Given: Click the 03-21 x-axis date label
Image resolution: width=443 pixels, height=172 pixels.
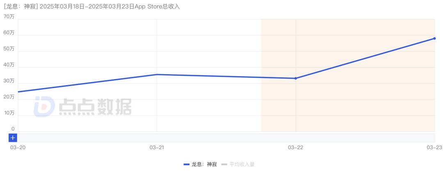Looking at the screenshot, I should pos(157,147).
